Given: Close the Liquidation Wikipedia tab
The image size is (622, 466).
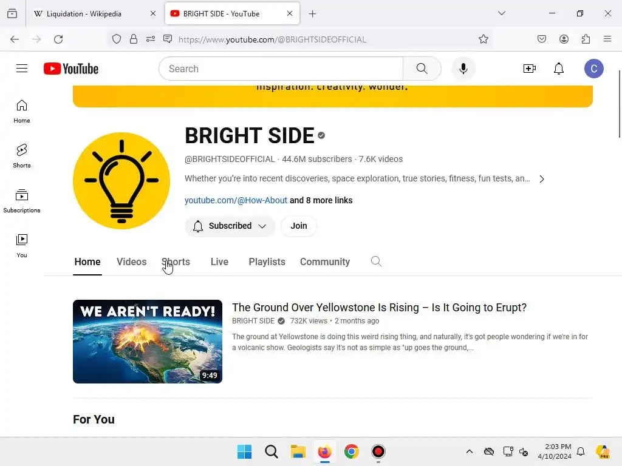Looking at the screenshot, I should pos(153,13).
